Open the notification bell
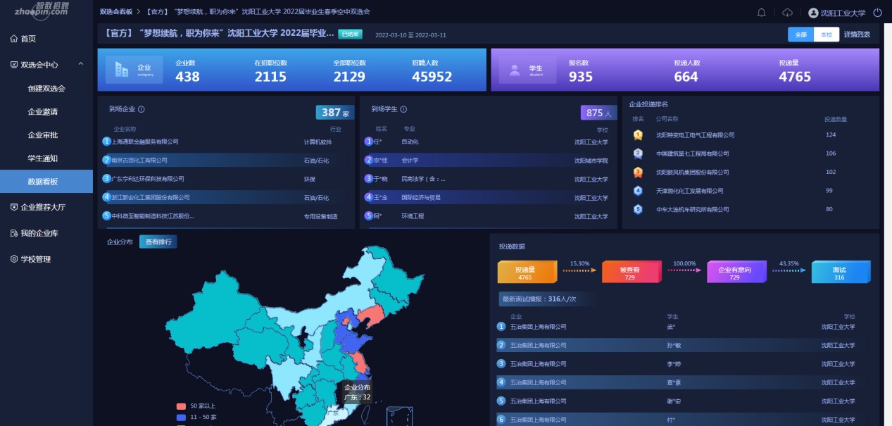The image size is (892, 426). click(x=761, y=13)
